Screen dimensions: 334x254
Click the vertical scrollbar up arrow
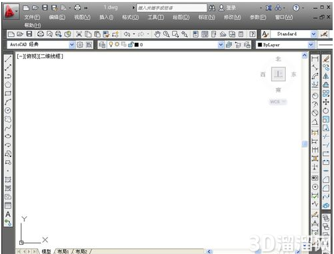[305, 56]
